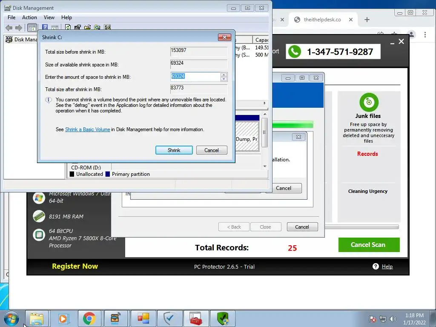Click the disk pane scroll down arrow

(x=265, y=166)
